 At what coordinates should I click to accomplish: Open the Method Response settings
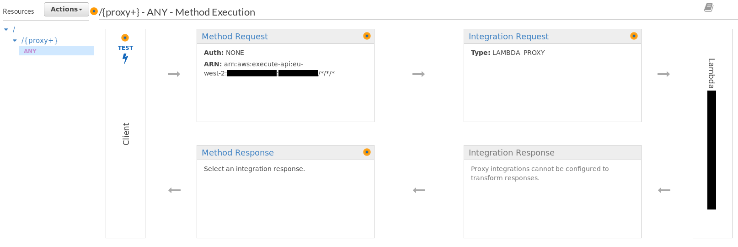click(238, 153)
